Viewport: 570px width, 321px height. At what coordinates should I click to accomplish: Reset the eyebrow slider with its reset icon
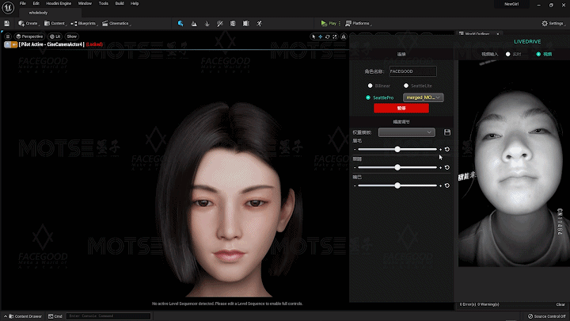coord(447,149)
